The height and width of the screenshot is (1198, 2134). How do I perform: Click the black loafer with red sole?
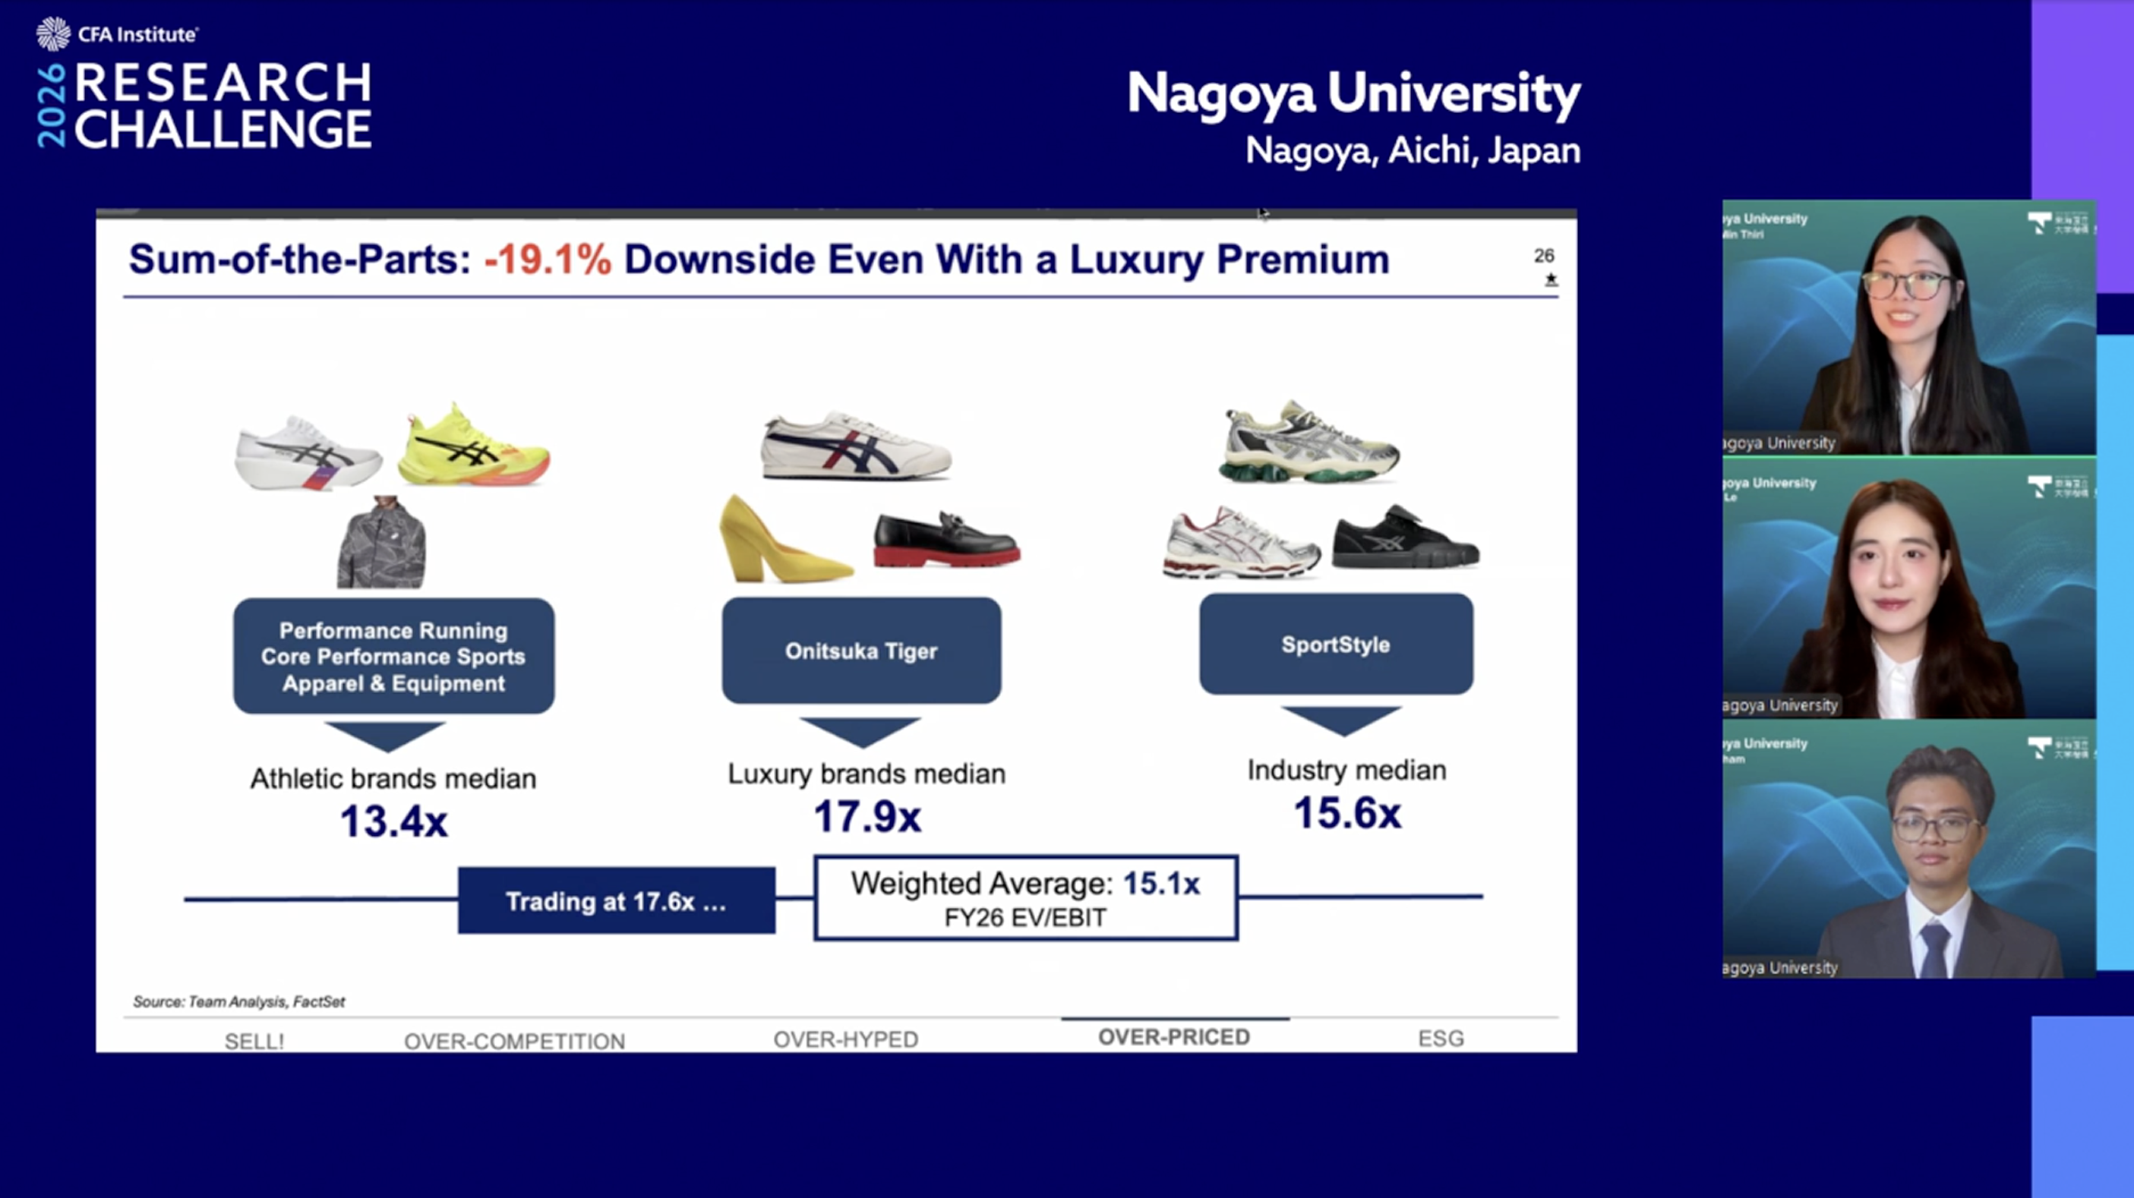[x=946, y=541]
